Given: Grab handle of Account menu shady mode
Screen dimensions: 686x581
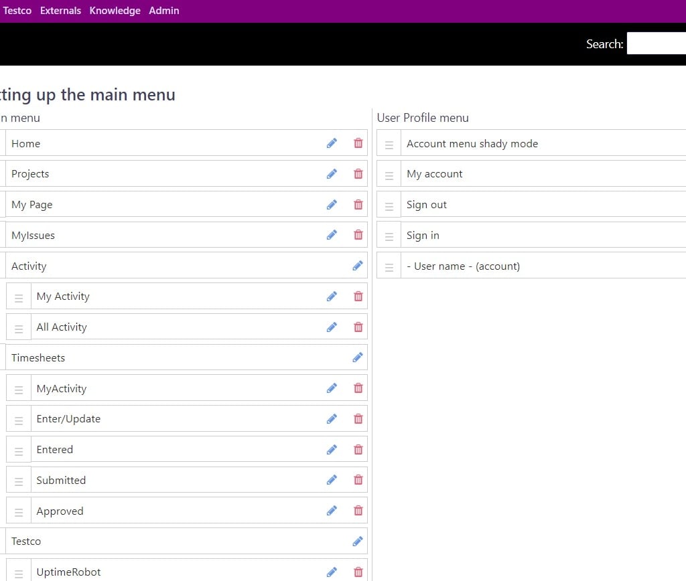Looking at the screenshot, I should [389, 145].
